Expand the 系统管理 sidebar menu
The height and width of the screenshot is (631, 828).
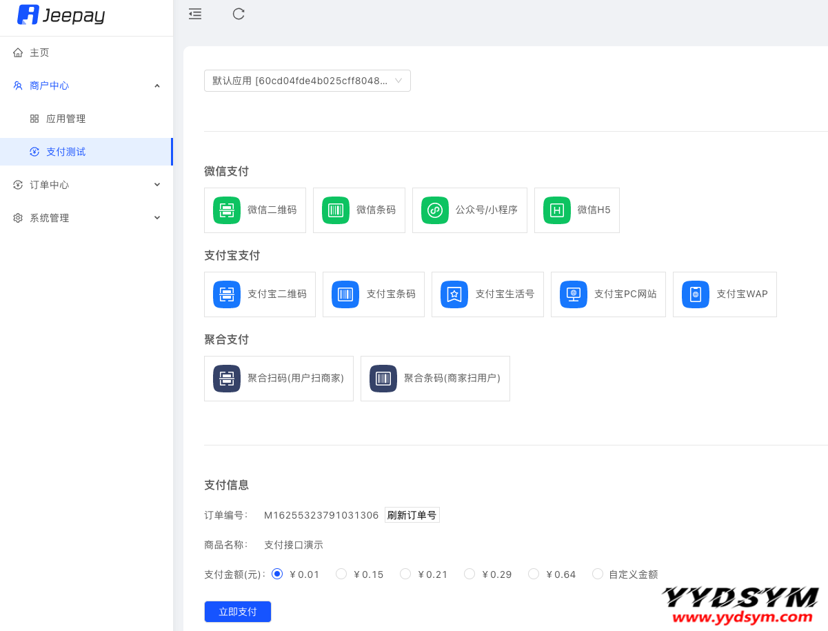pos(86,218)
